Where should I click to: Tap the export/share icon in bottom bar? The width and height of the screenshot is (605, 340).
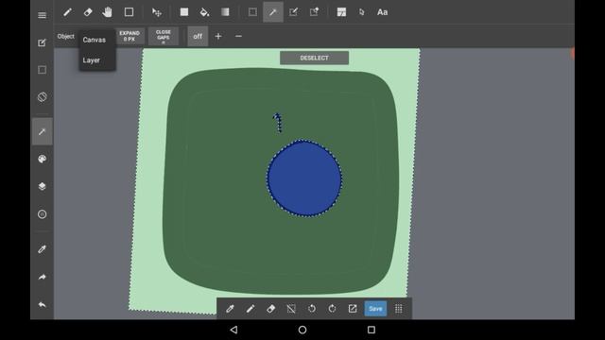[353, 309]
